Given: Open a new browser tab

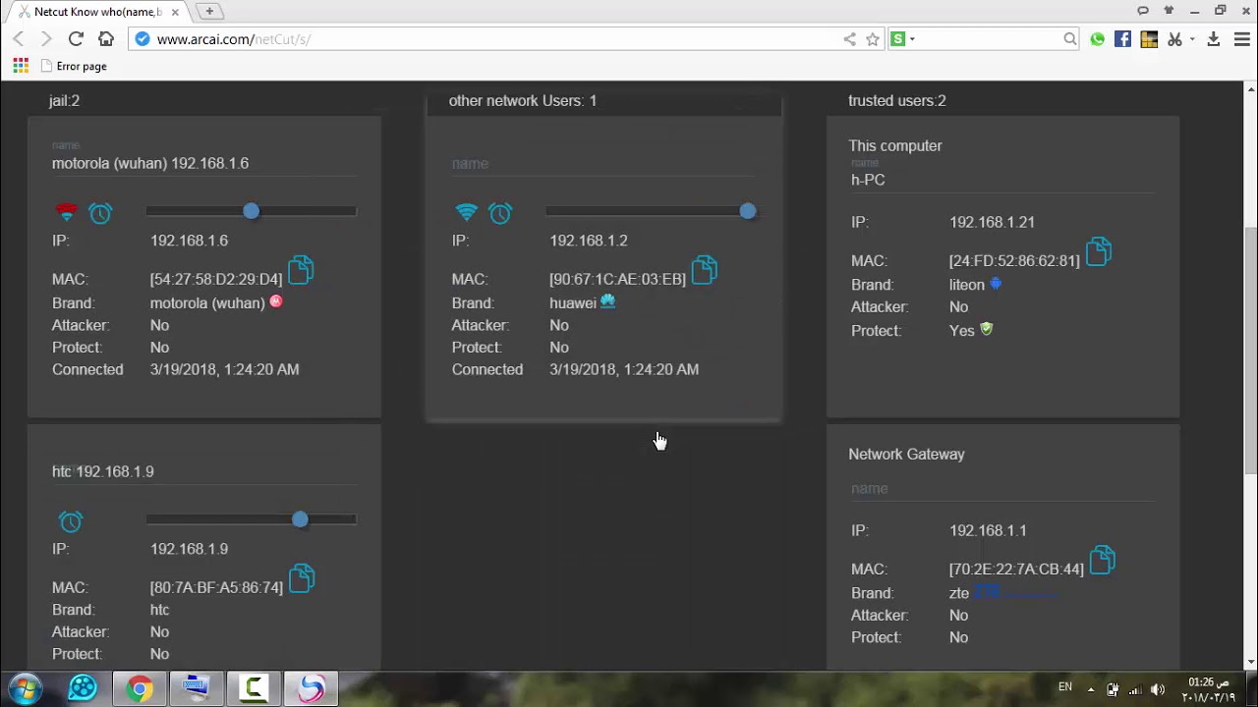Looking at the screenshot, I should [x=209, y=12].
